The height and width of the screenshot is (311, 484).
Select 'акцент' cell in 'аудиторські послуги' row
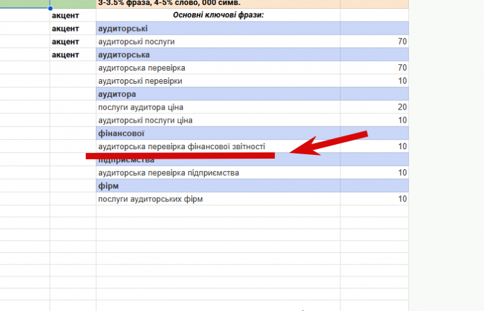coord(73,42)
